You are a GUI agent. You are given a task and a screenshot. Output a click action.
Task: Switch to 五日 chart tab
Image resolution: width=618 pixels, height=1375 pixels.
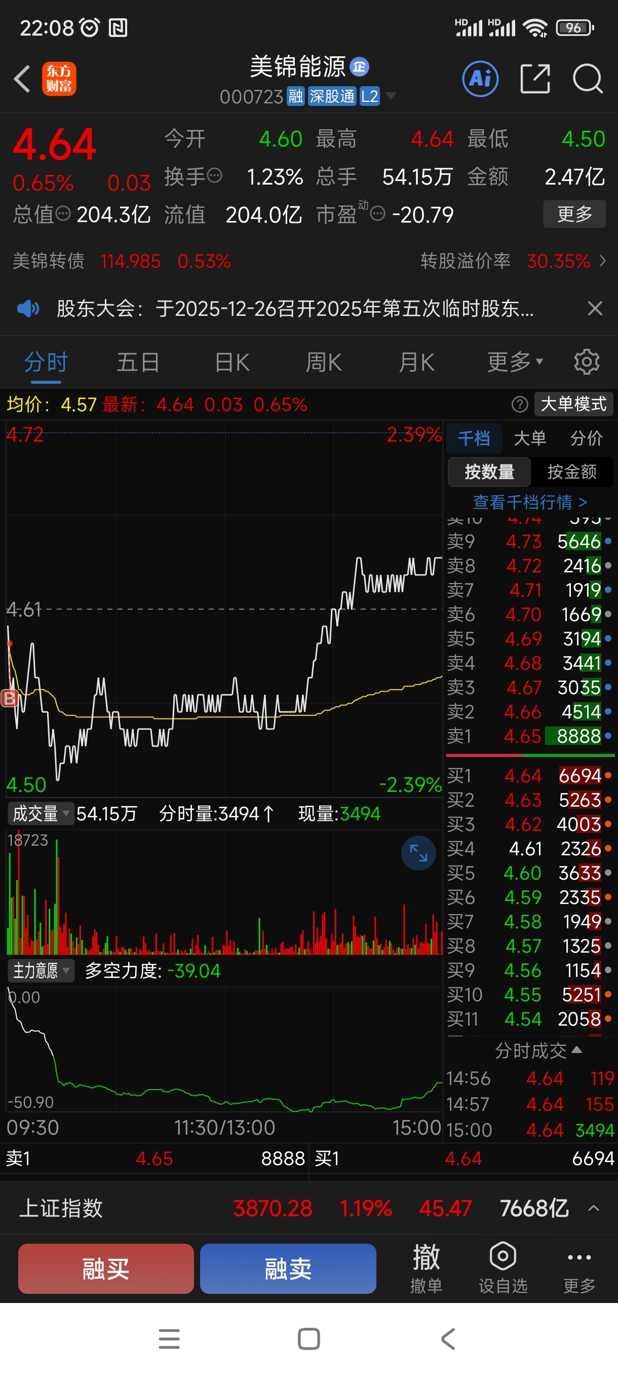click(x=138, y=363)
